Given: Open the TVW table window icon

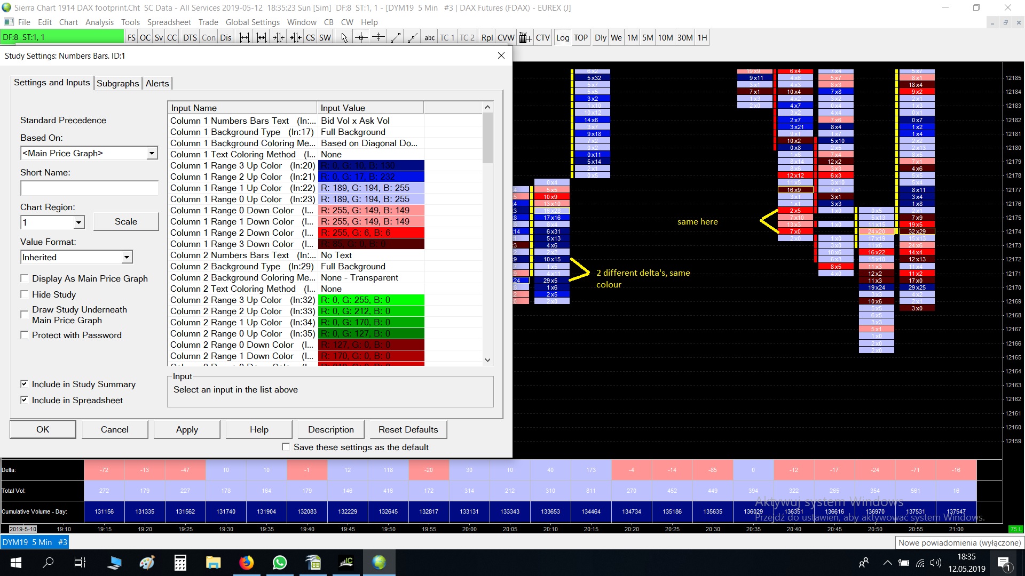Looking at the screenshot, I should point(525,38).
